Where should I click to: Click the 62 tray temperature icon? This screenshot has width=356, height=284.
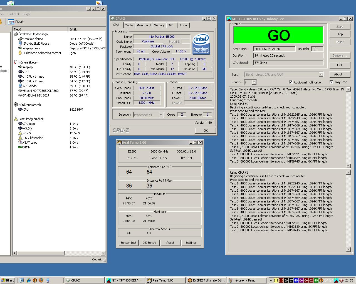pyautogui.click(x=311, y=280)
